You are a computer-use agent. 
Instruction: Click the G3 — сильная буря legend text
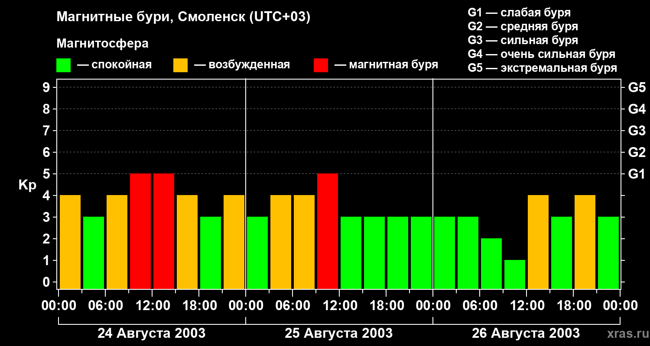click(523, 40)
